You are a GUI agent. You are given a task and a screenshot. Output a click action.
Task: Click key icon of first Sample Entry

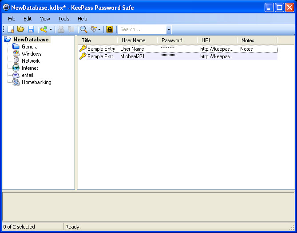click(x=83, y=49)
